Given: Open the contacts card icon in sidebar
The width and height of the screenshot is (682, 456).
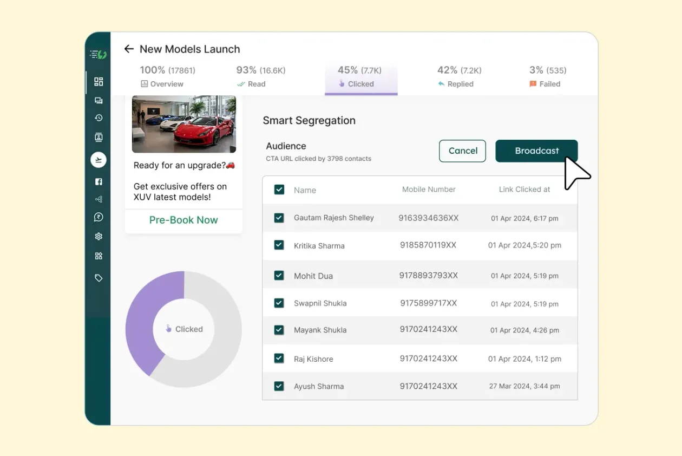Looking at the screenshot, I should 99,137.
